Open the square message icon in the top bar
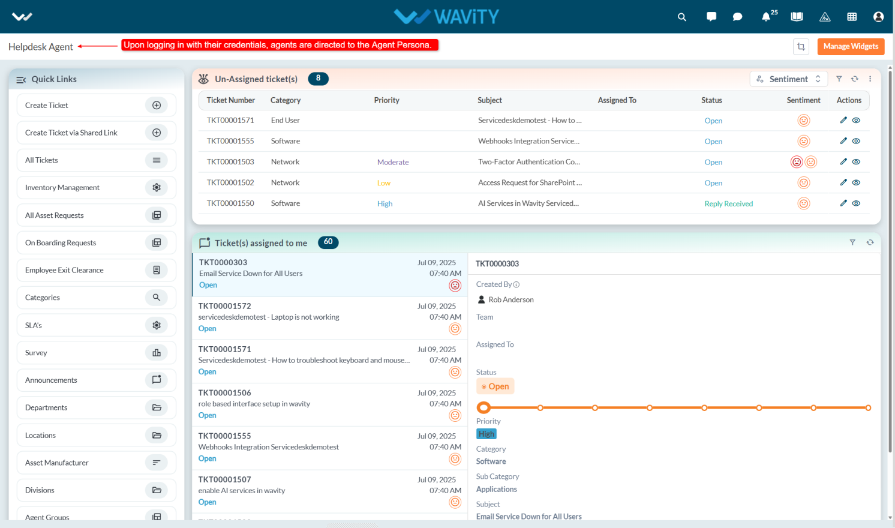The image size is (895, 528). [711, 17]
